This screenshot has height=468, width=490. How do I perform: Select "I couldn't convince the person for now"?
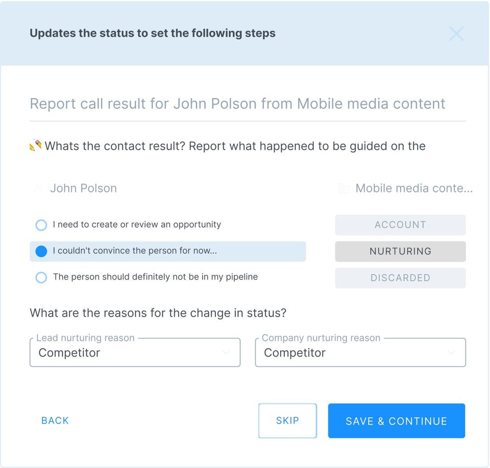(41, 252)
